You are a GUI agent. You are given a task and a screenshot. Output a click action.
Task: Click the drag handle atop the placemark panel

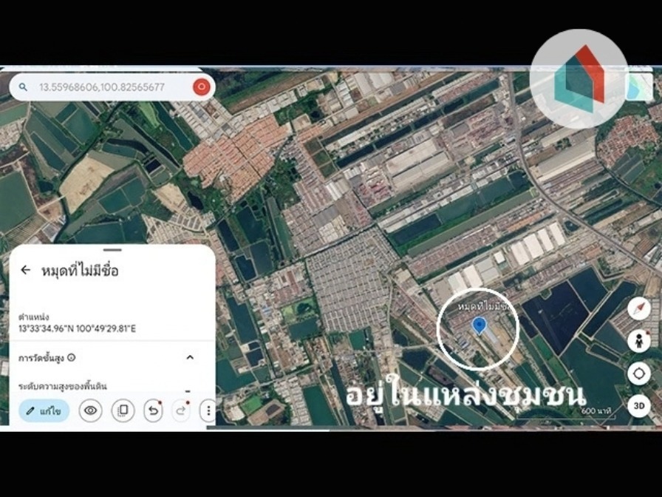112,250
